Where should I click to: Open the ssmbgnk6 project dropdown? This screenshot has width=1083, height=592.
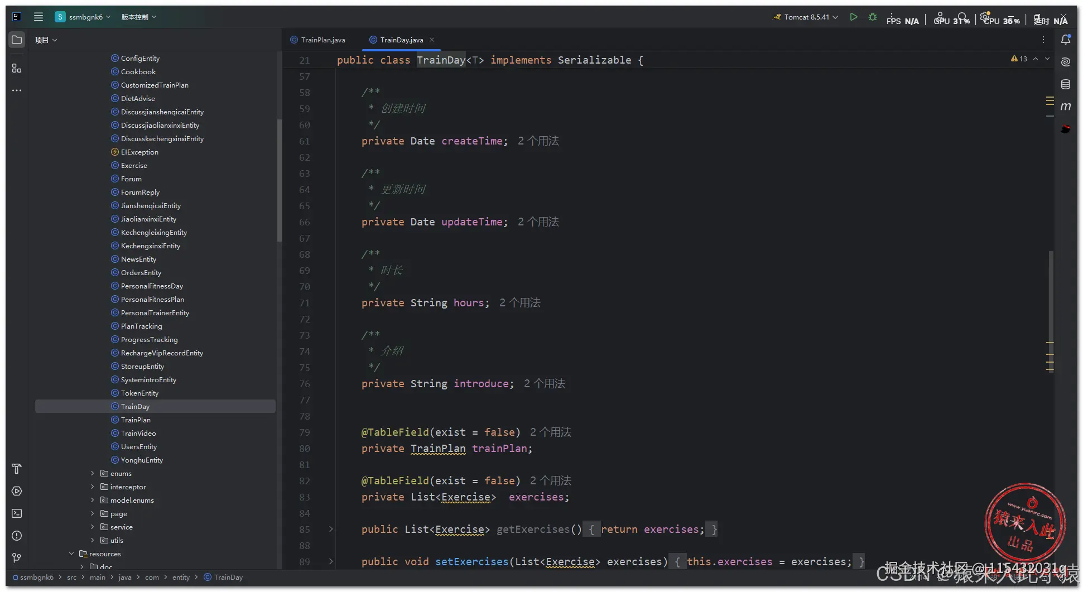83,17
